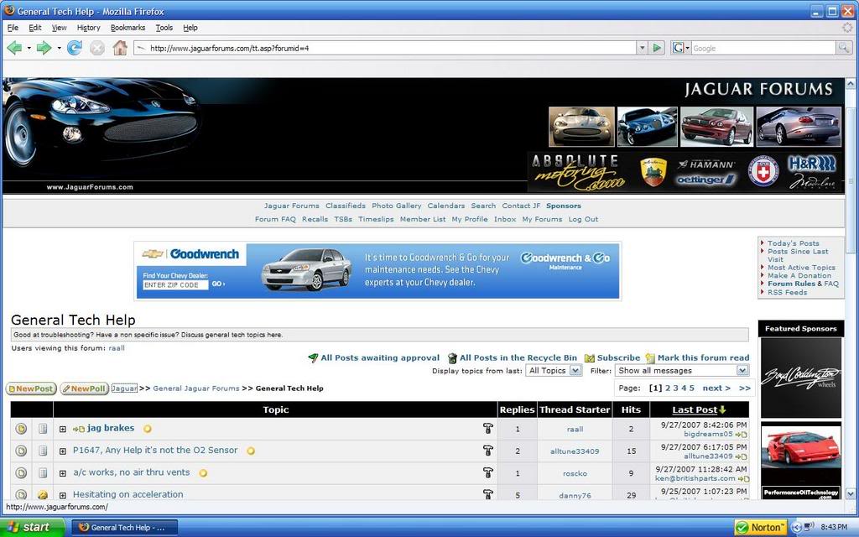
Task: Click the Log Out link
Action: coord(583,219)
